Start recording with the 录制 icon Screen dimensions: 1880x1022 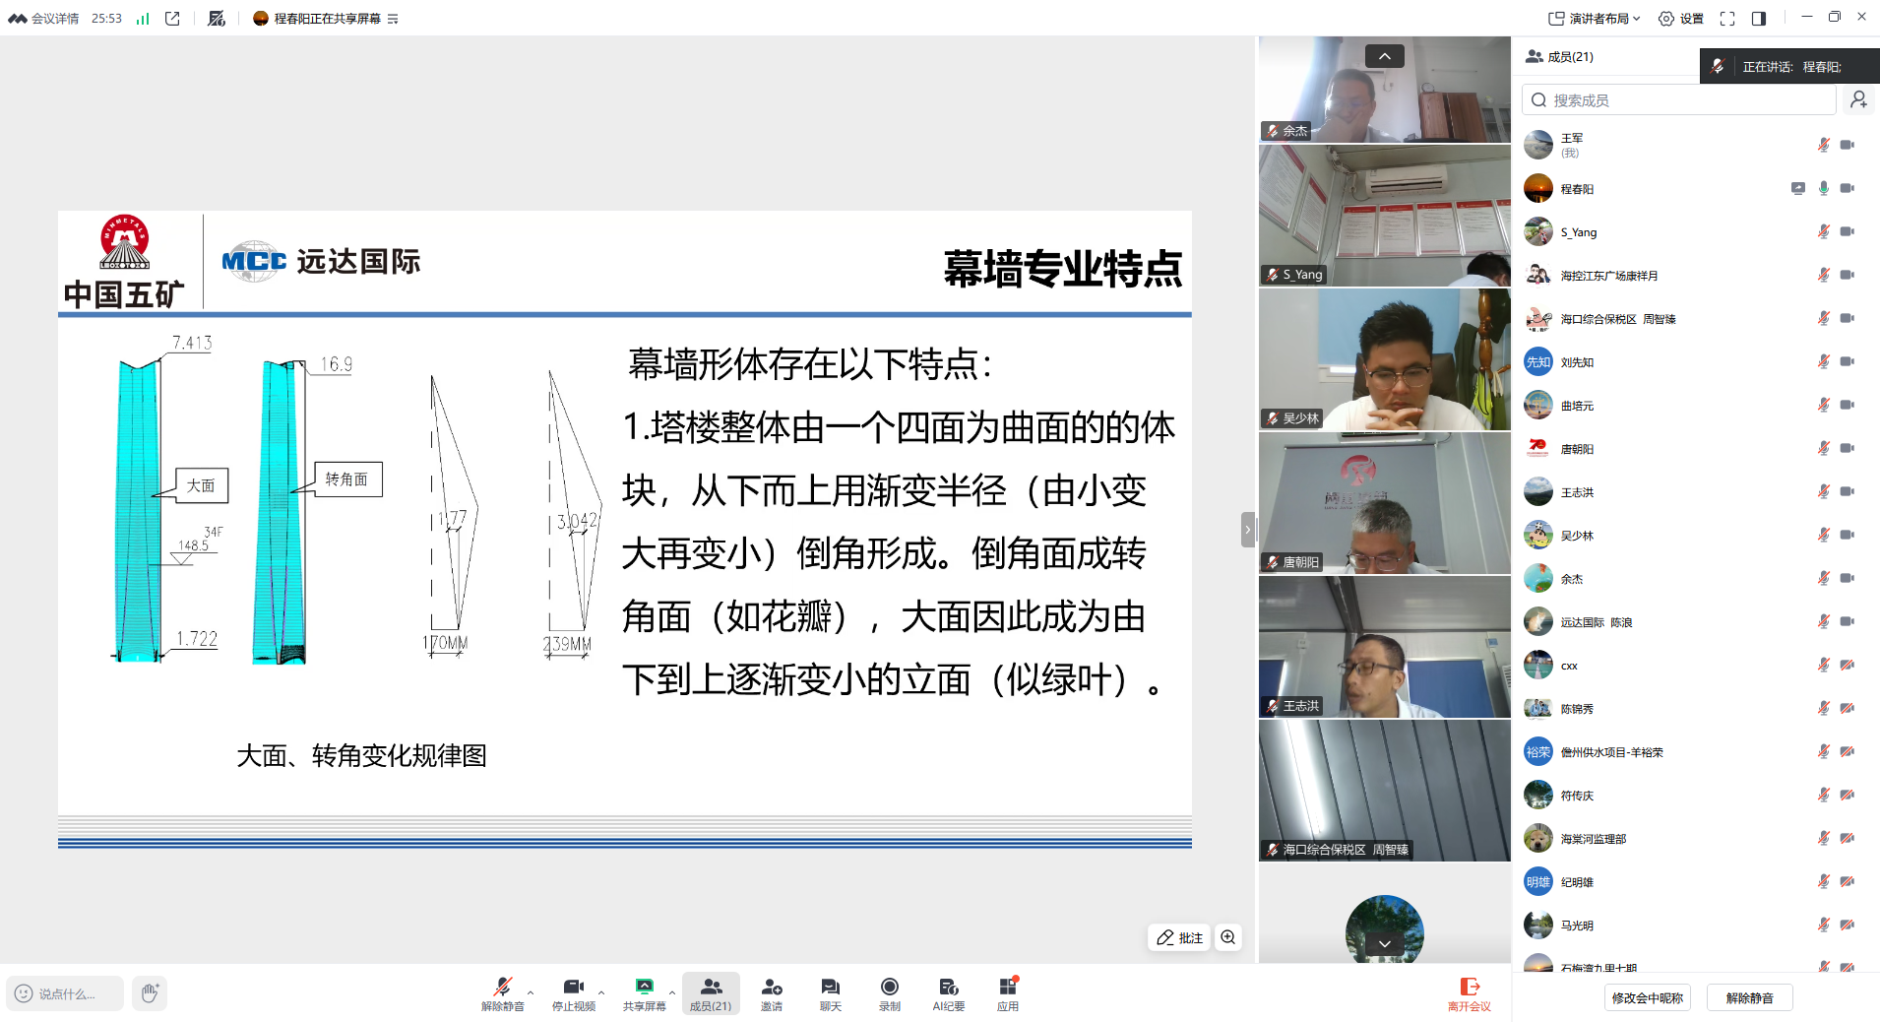889,988
